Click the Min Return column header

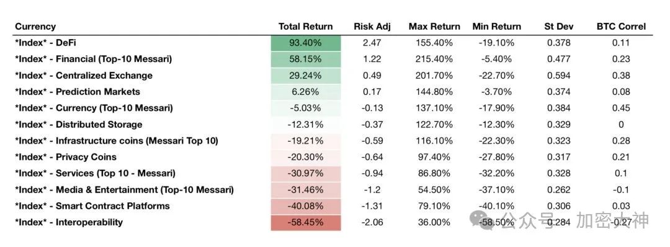496,27
